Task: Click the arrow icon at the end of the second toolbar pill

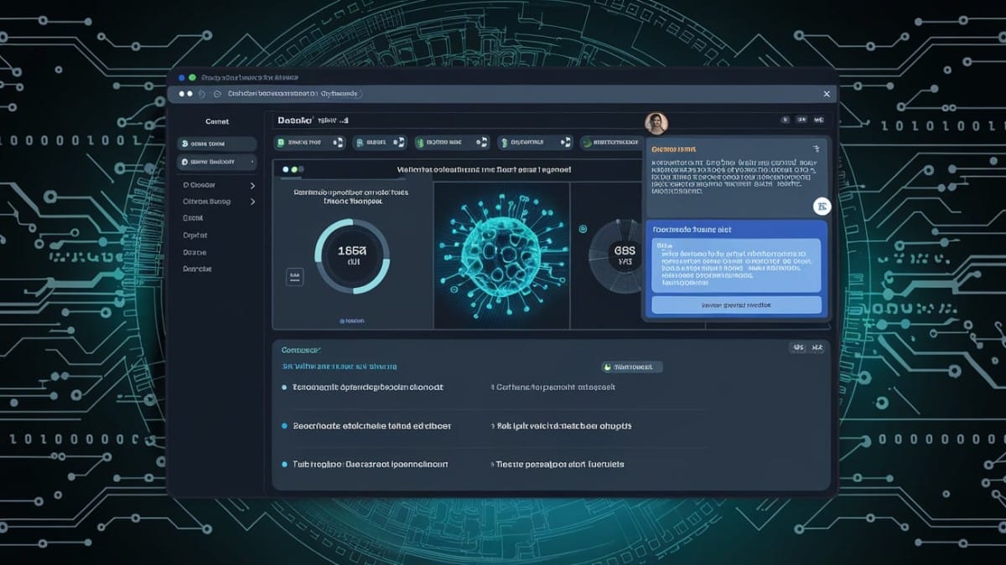Action: pos(399,143)
